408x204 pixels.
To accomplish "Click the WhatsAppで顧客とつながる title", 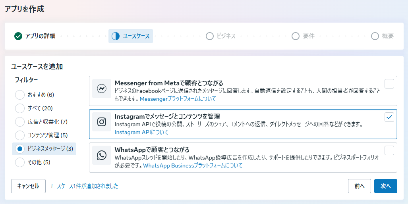I will tap(152, 150).
